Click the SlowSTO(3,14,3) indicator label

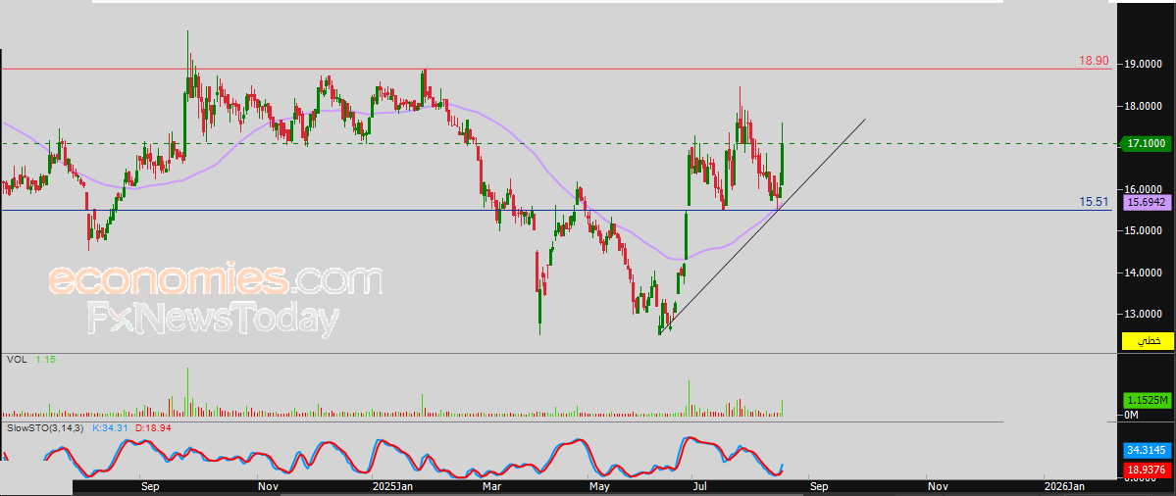(45, 427)
